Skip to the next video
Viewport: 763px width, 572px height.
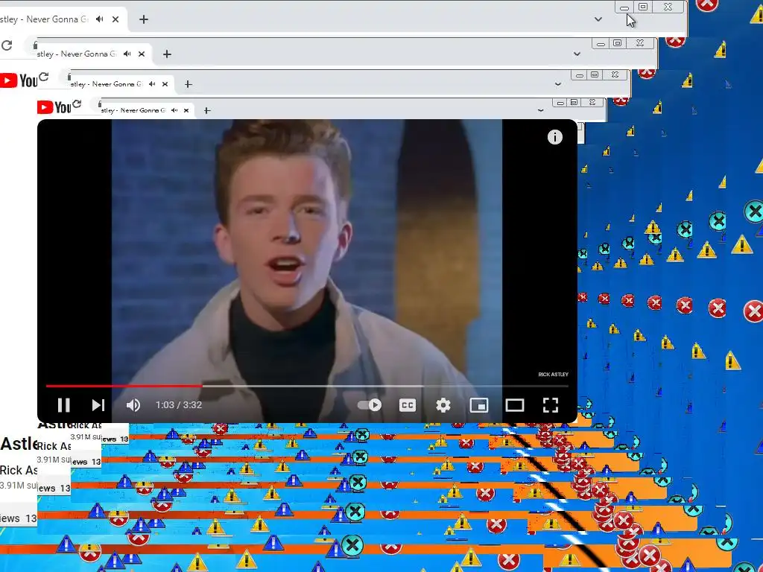[x=98, y=405]
